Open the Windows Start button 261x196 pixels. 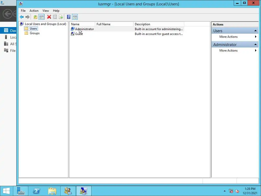(6, 191)
